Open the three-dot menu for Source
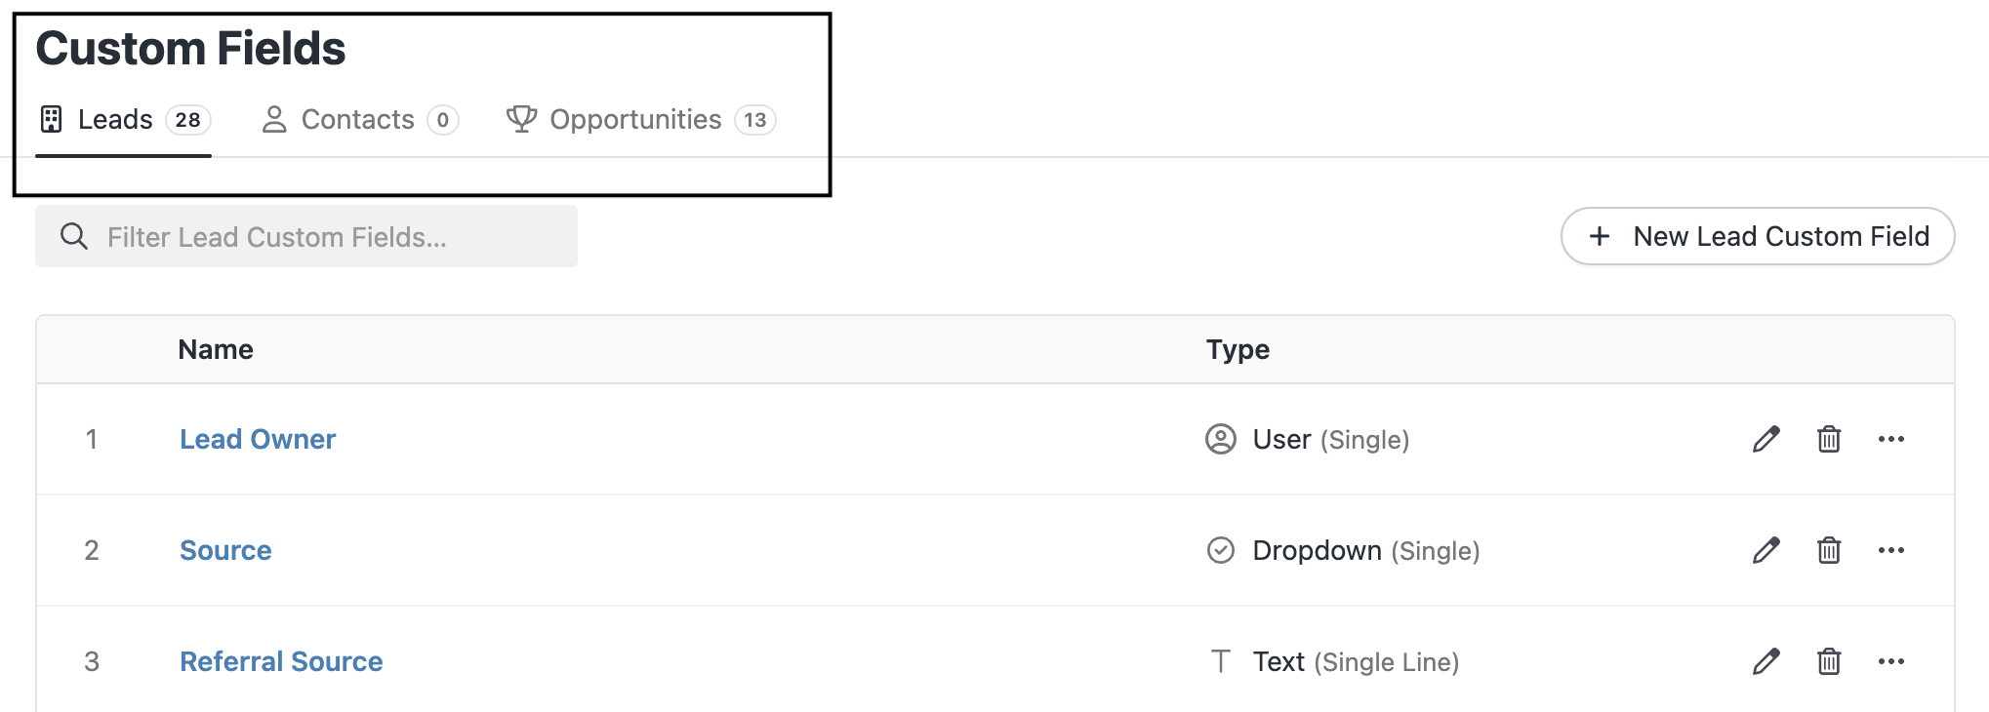 (x=1891, y=550)
